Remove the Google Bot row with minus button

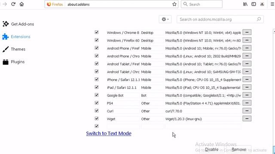[247, 95]
